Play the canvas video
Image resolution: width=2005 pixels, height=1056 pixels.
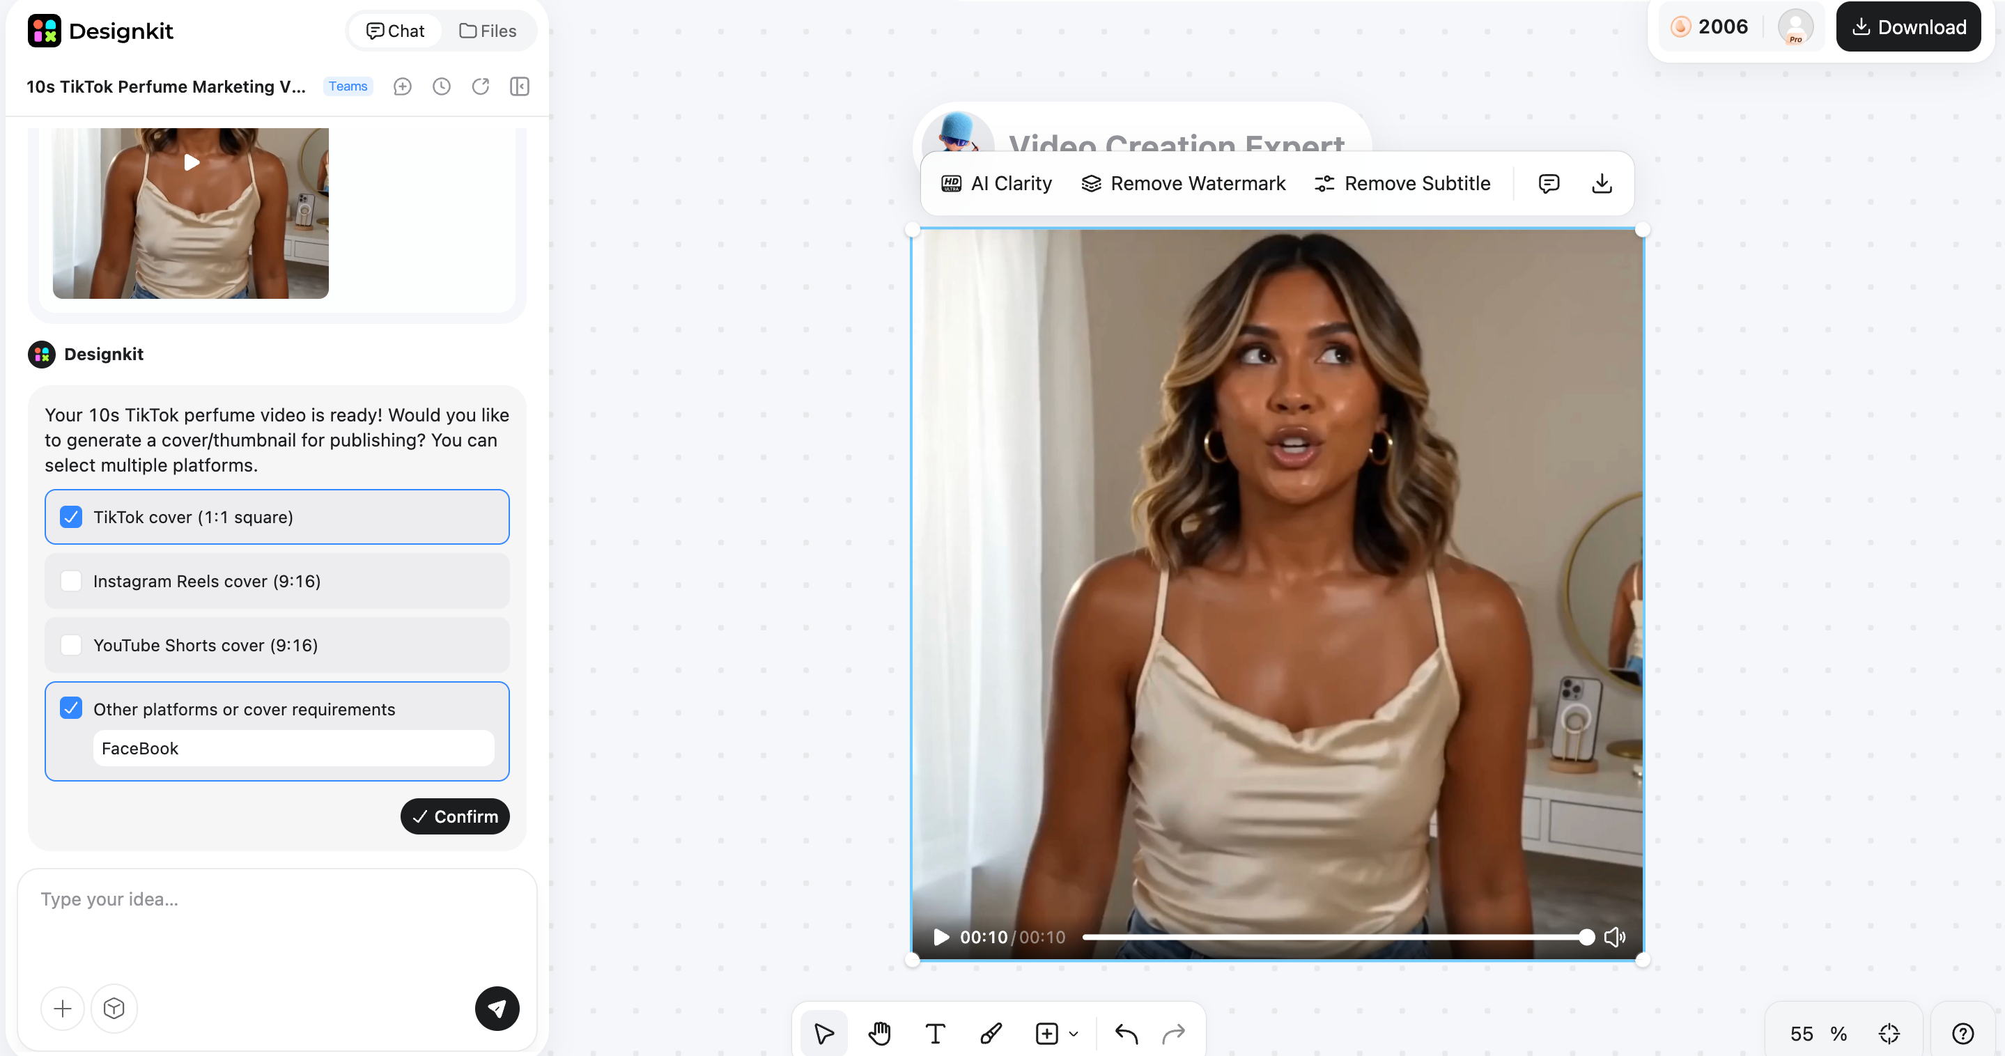(941, 937)
